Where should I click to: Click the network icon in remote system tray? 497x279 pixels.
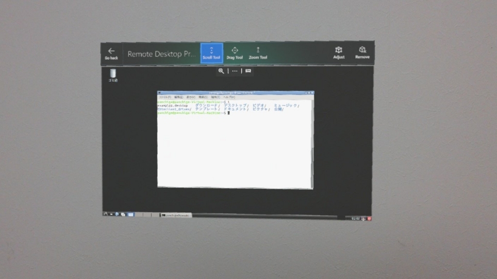click(364, 218)
